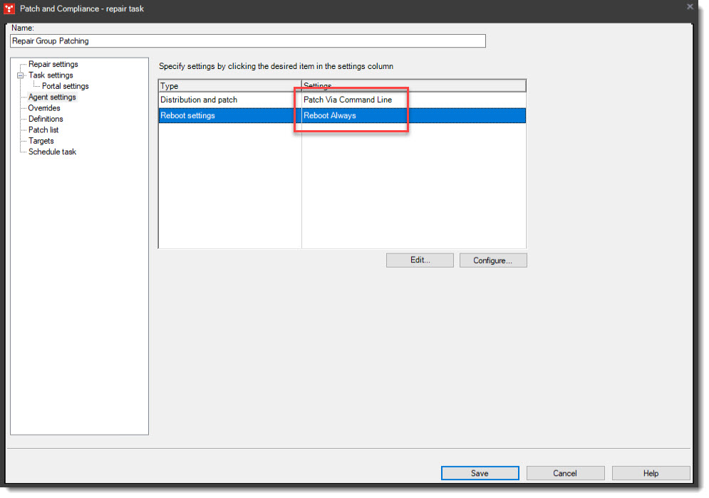Click inside the Name text field

tap(246, 41)
